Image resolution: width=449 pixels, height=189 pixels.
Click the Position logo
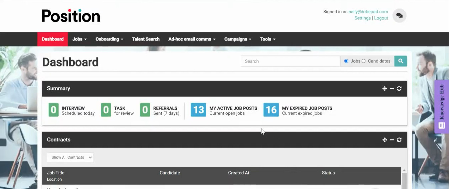[71, 16]
